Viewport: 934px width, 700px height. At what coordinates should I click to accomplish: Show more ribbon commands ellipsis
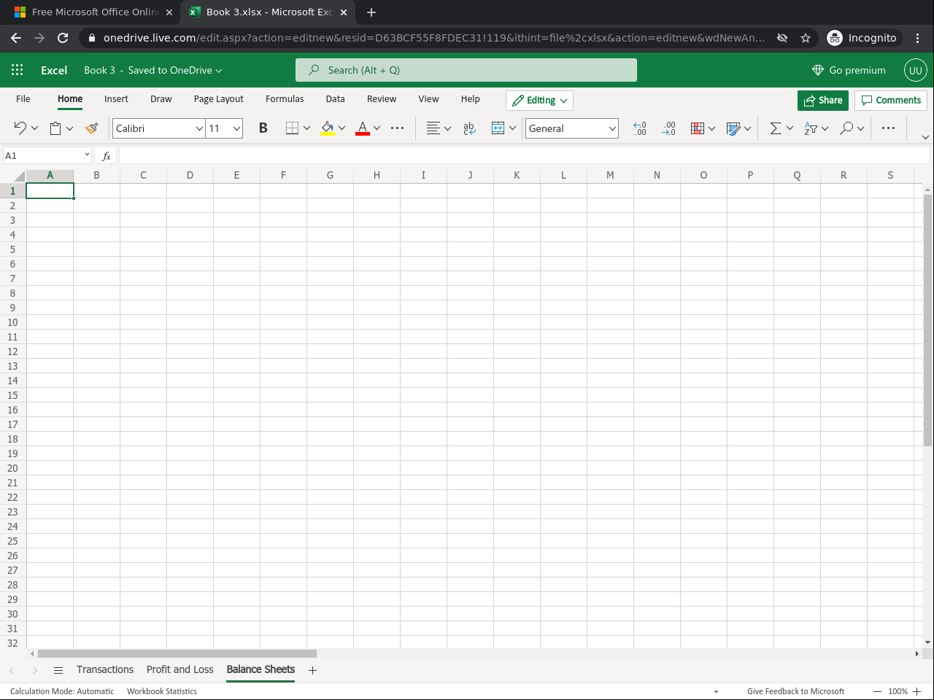click(888, 128)
